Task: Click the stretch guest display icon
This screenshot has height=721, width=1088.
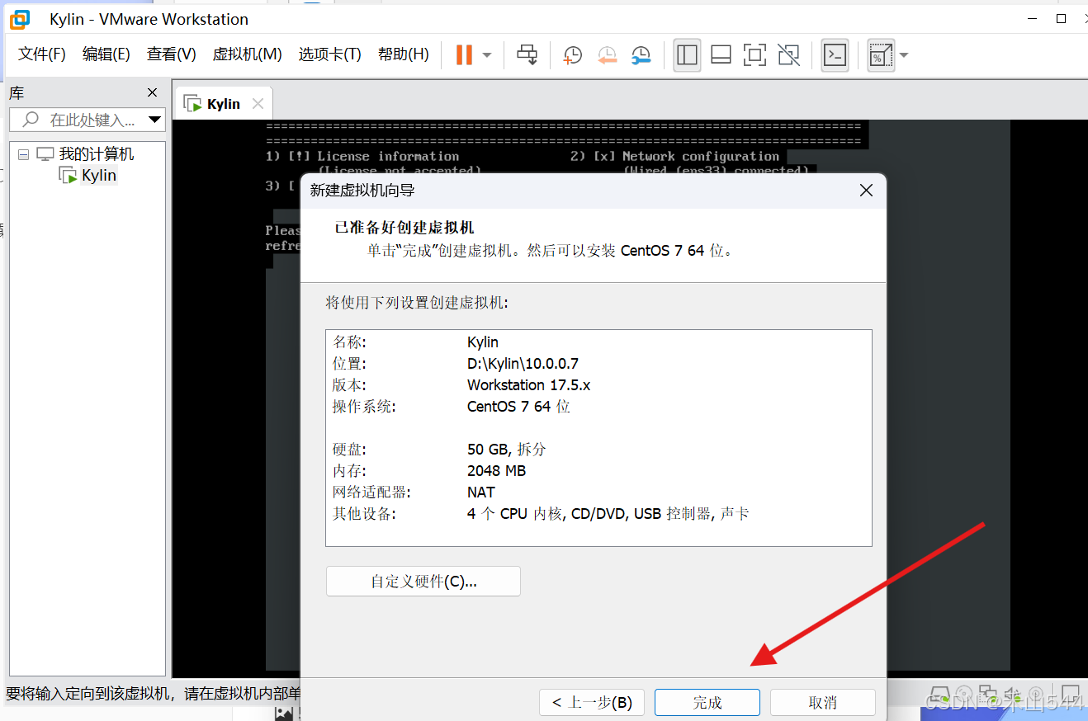Action: click(x=881, y=55)
